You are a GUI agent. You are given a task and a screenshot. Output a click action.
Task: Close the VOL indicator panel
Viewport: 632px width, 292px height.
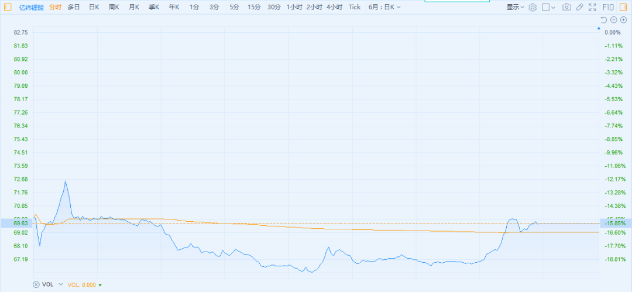tap(36, 284)
